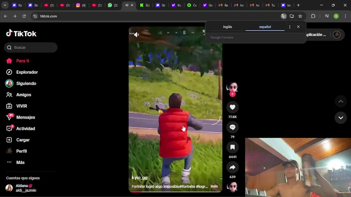Open the Cargar upload page
Image resolution: width=351 pixels, height=197 pixels.
point(18,140)
